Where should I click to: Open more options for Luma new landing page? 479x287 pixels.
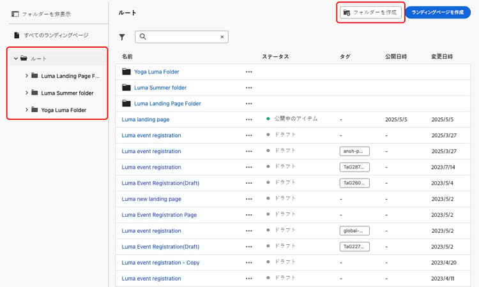click(x=249, y=199)
